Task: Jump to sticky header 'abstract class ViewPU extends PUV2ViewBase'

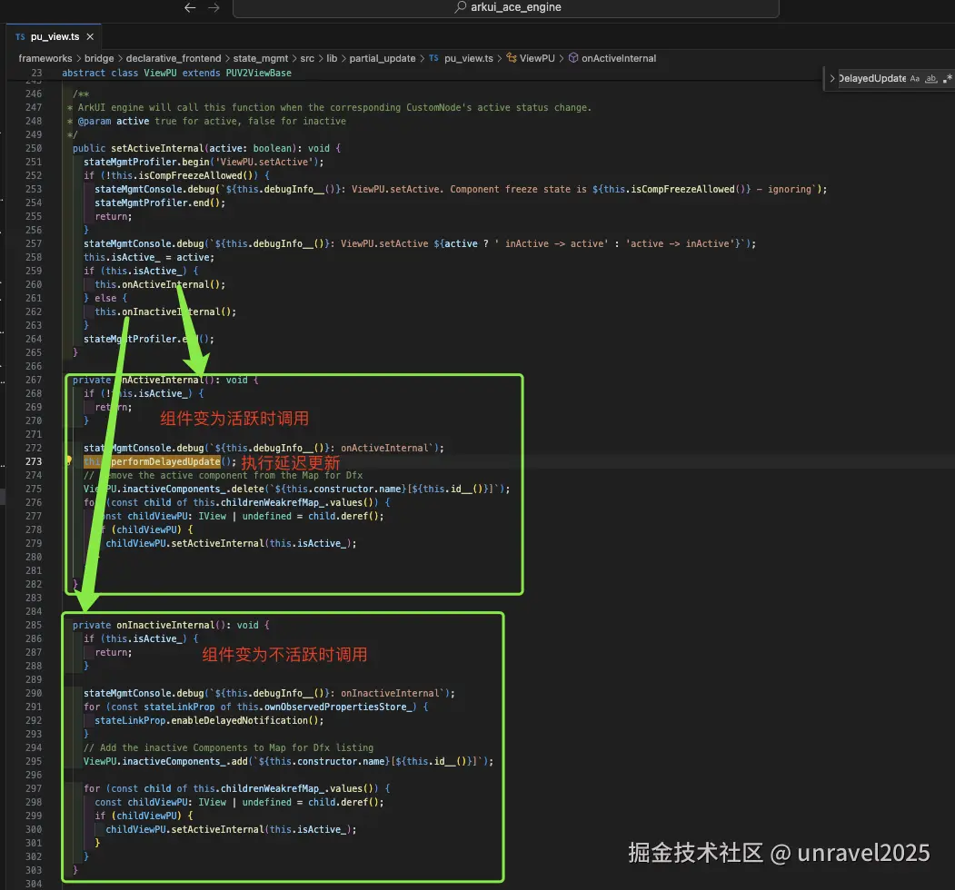Action: [x=176, y=73]
